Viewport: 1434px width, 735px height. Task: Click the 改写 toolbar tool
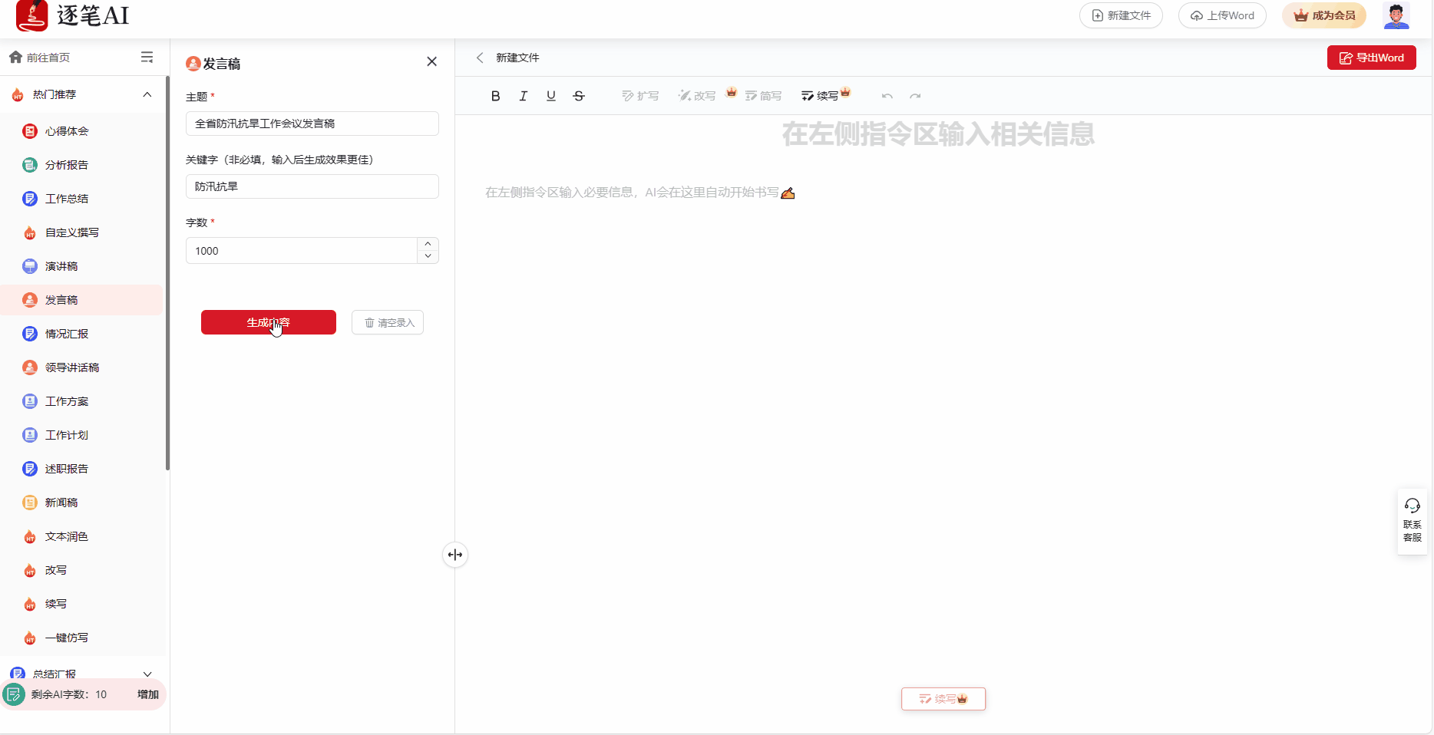click(697, 96)
